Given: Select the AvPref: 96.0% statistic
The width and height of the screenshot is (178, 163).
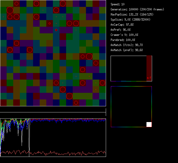Looking at the screenshot, I should [121, 30].
